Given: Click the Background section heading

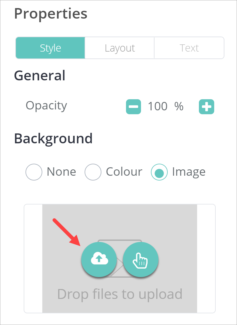Looking at the screenshot, I should pyautogui.click(x=53, y=139).
